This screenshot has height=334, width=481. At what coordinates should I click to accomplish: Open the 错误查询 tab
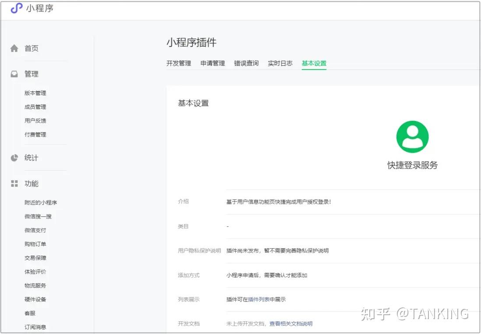click(246, 63)
